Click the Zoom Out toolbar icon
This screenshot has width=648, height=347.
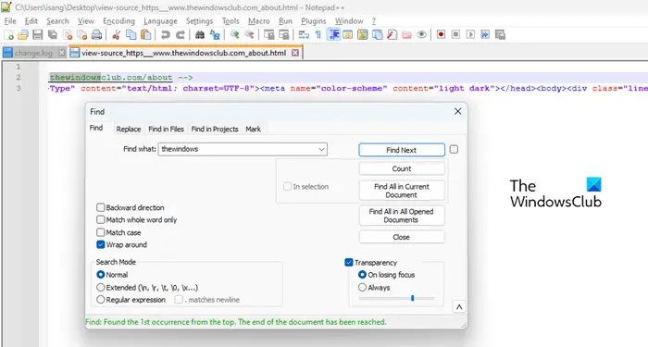[249, 35]
